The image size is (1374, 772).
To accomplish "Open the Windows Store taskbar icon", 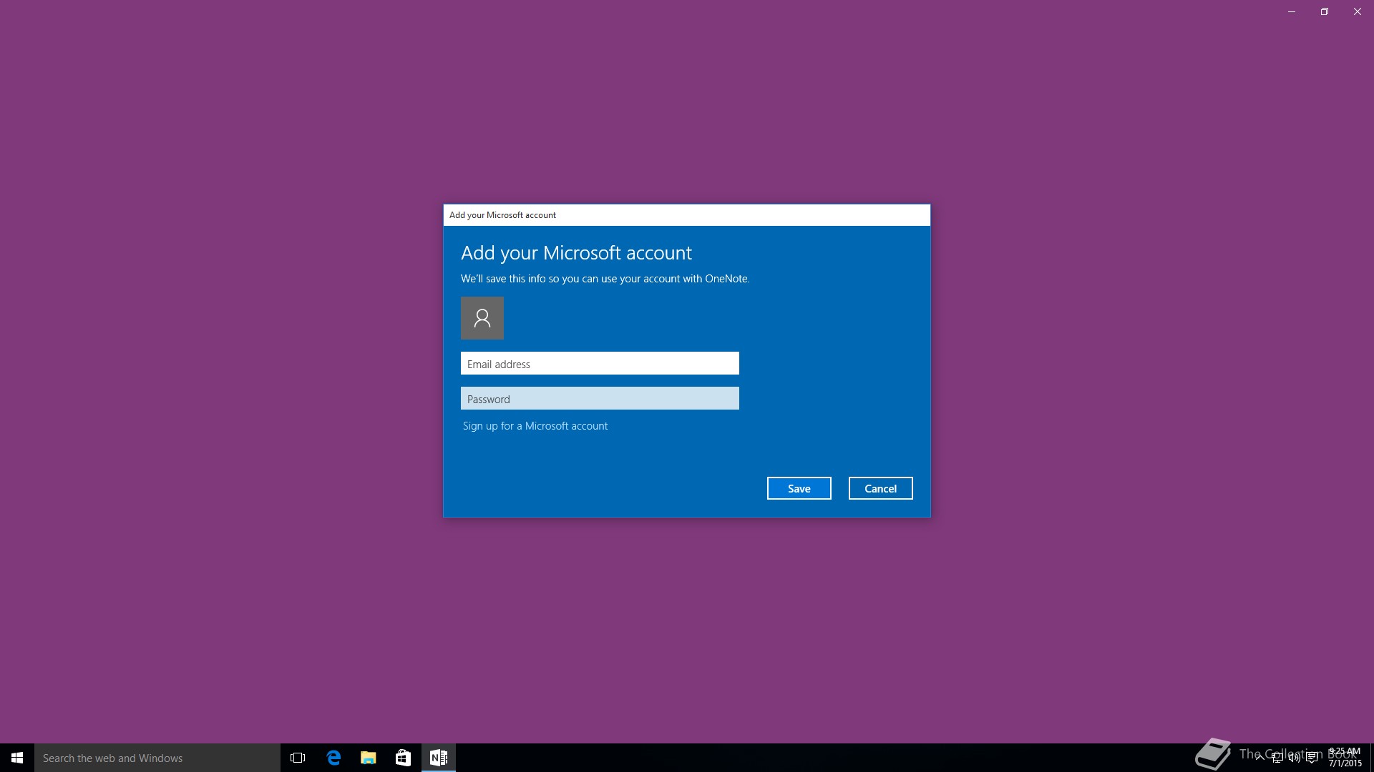I will 403,758.
